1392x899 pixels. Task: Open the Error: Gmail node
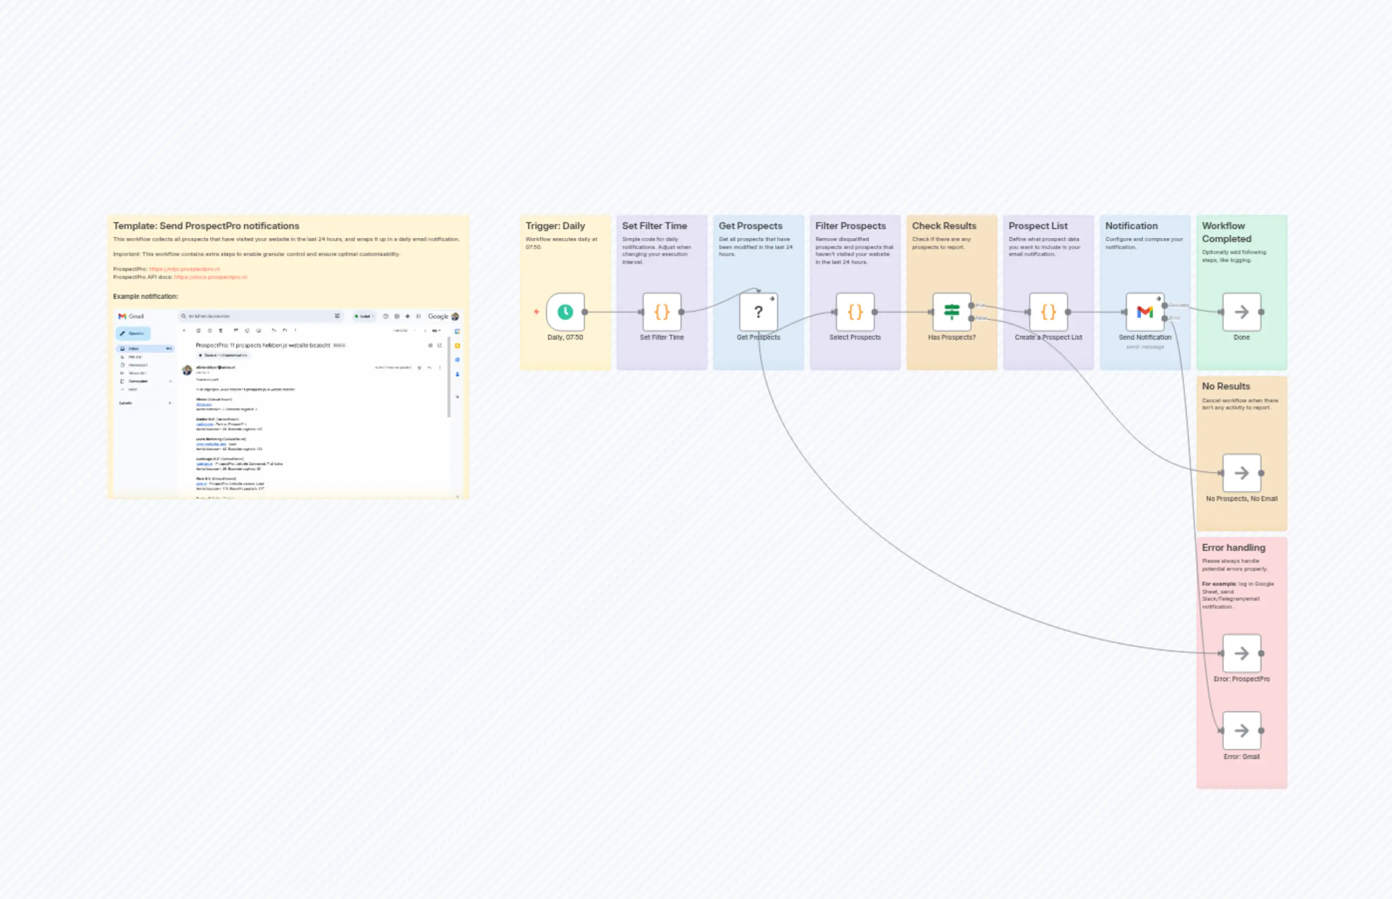[x=1243, y=731]
